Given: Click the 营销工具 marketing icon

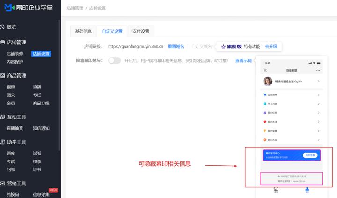Looking at the screenshot, I should (x=3, y=183).
